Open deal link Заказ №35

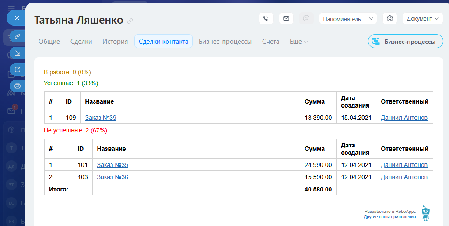tap(112, 165)
